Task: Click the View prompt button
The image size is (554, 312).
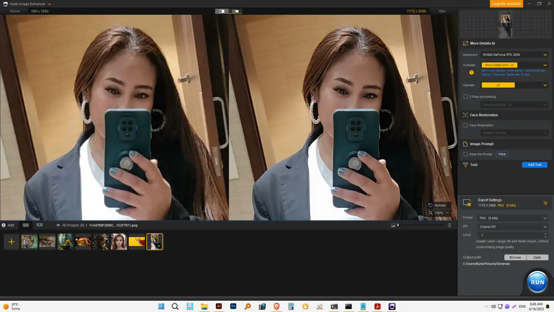Action: (x=502, y=154)
